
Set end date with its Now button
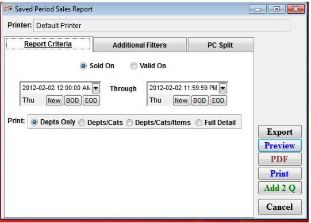click(182, 100)
